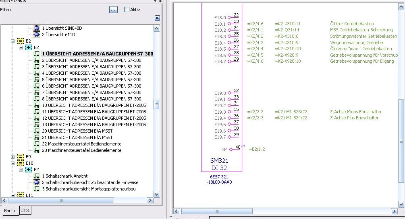Click page icon of 10 ÜBERSICHT ADRESSEN ET-200S
Image resolution: width=405 pixels, height=219 pixels.
(37, 105)
